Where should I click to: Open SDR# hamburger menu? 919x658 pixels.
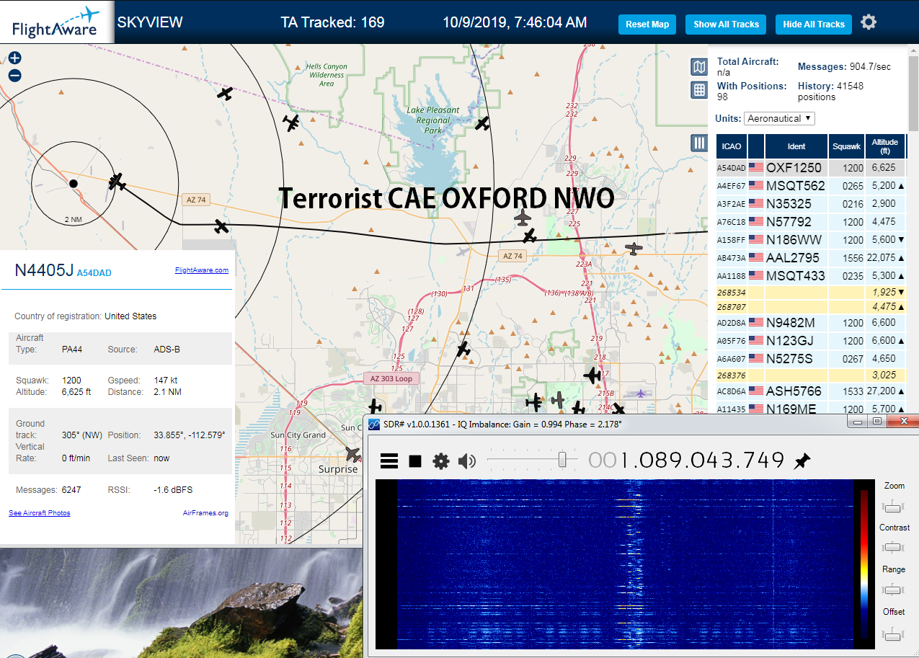(x=389, y=461)
